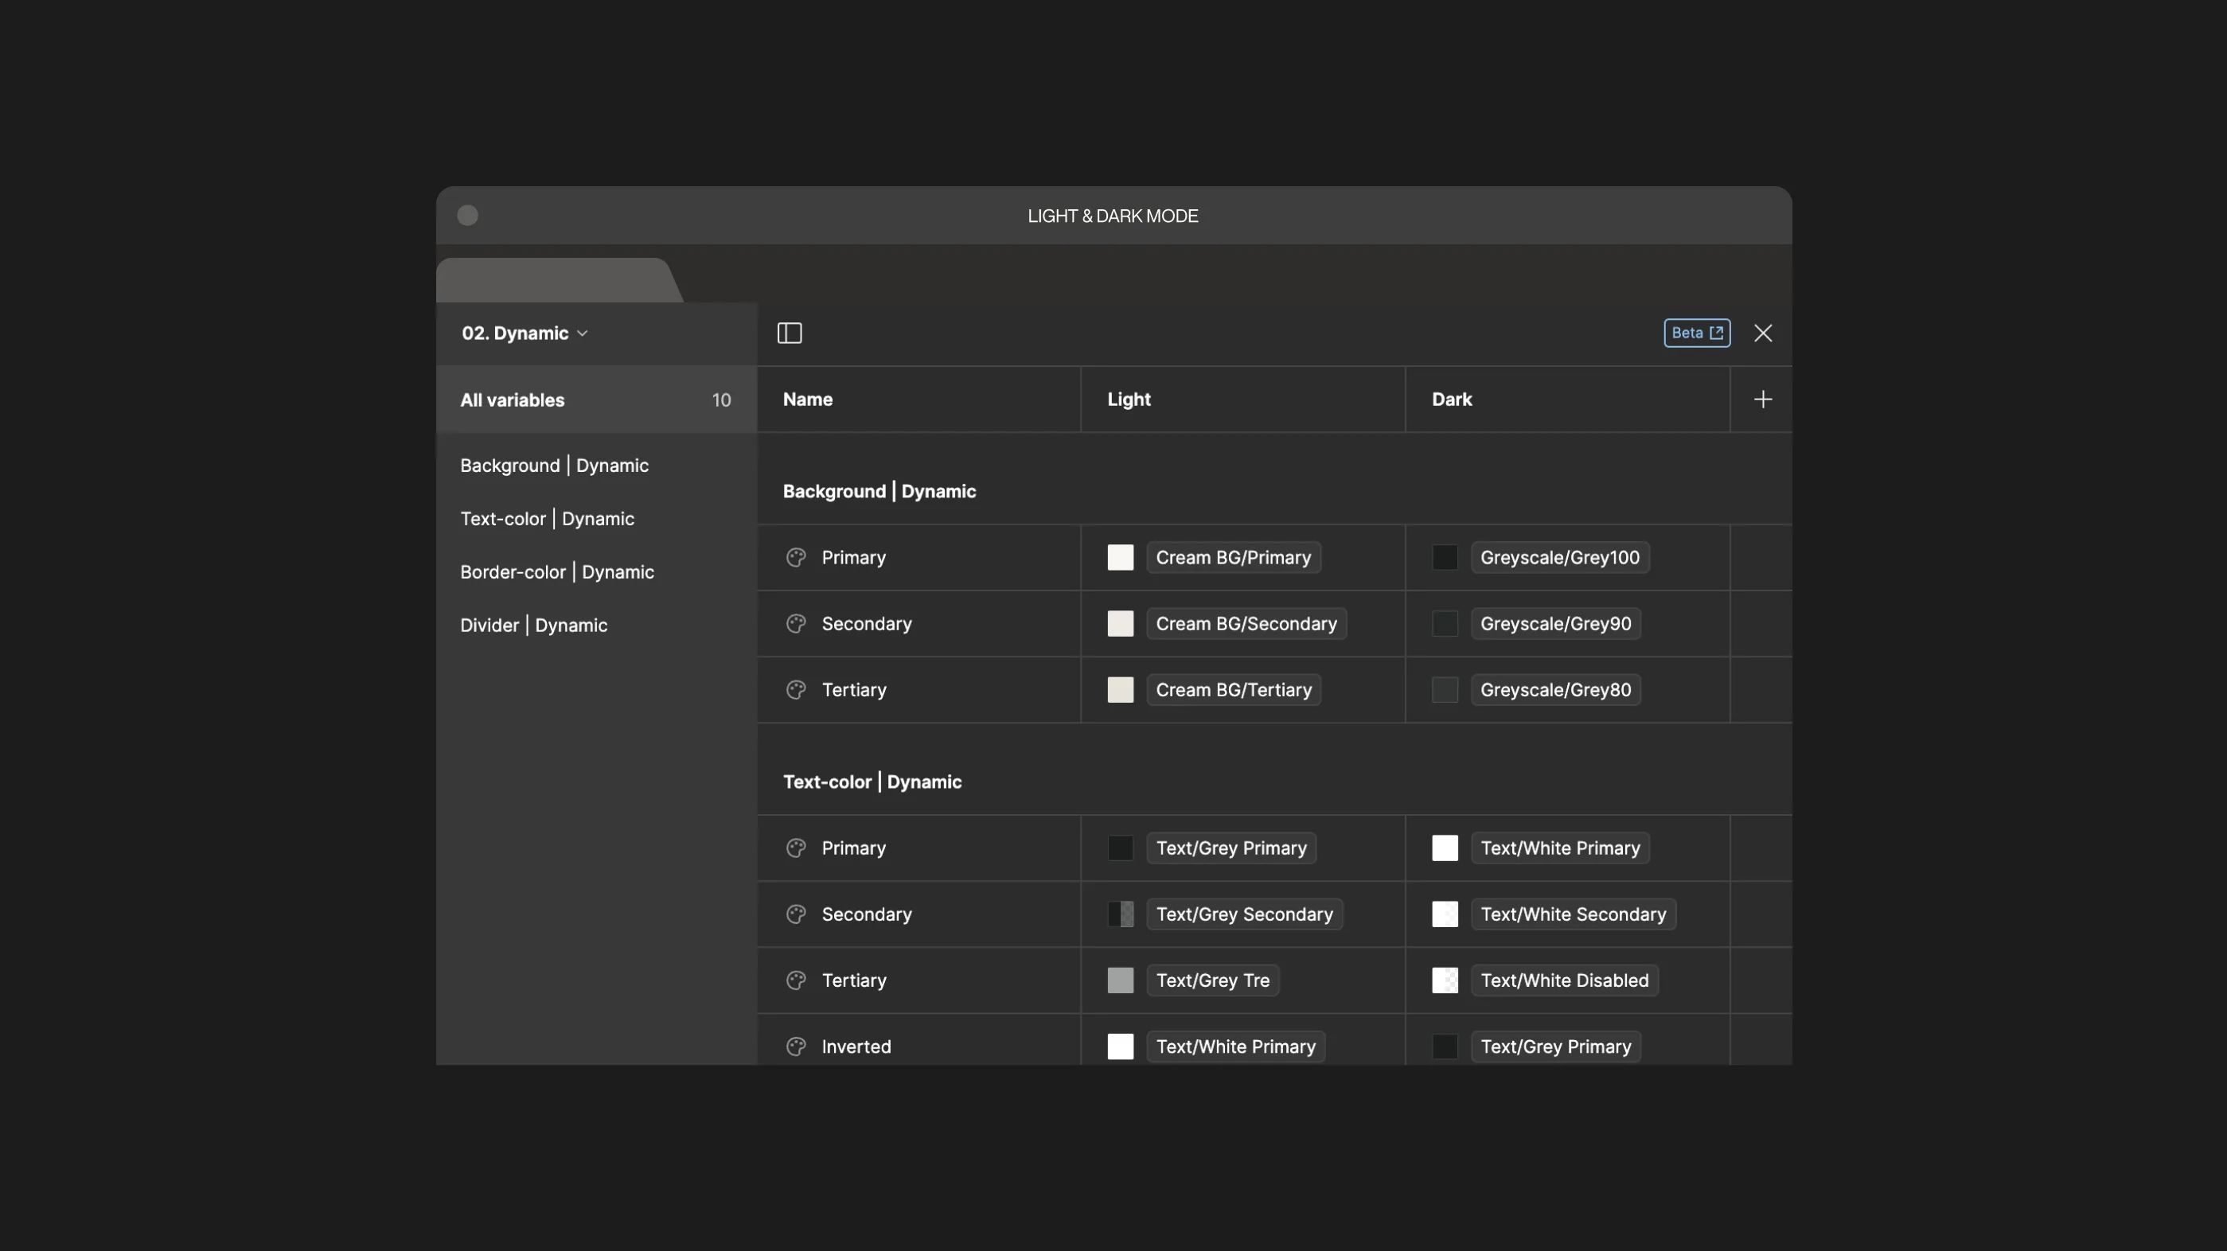Click the Text/Grey Tre color swatch
2227x1251 pixels.
point(1121,980)
